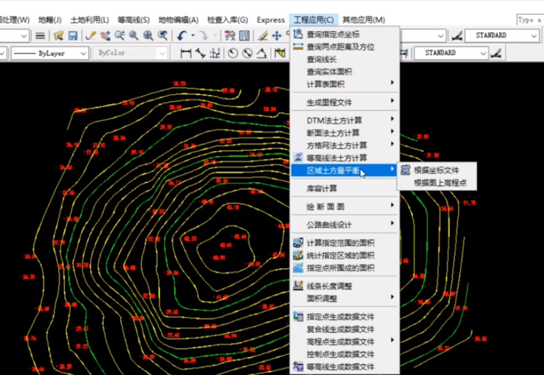Viewport: 544px width, 375px height.
Task: Choose 根据图上高程点 from the submenu
Action: point(440,183)
